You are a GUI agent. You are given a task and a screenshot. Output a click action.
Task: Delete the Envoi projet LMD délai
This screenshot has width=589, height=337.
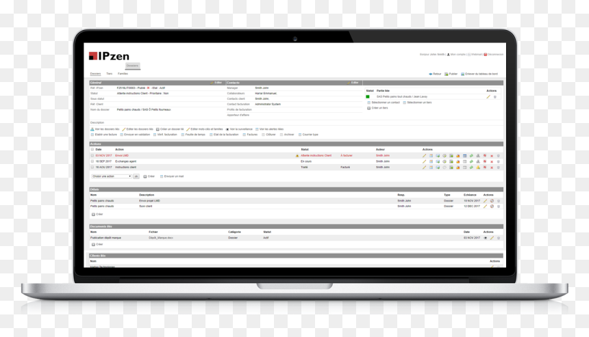click(499, 201)
